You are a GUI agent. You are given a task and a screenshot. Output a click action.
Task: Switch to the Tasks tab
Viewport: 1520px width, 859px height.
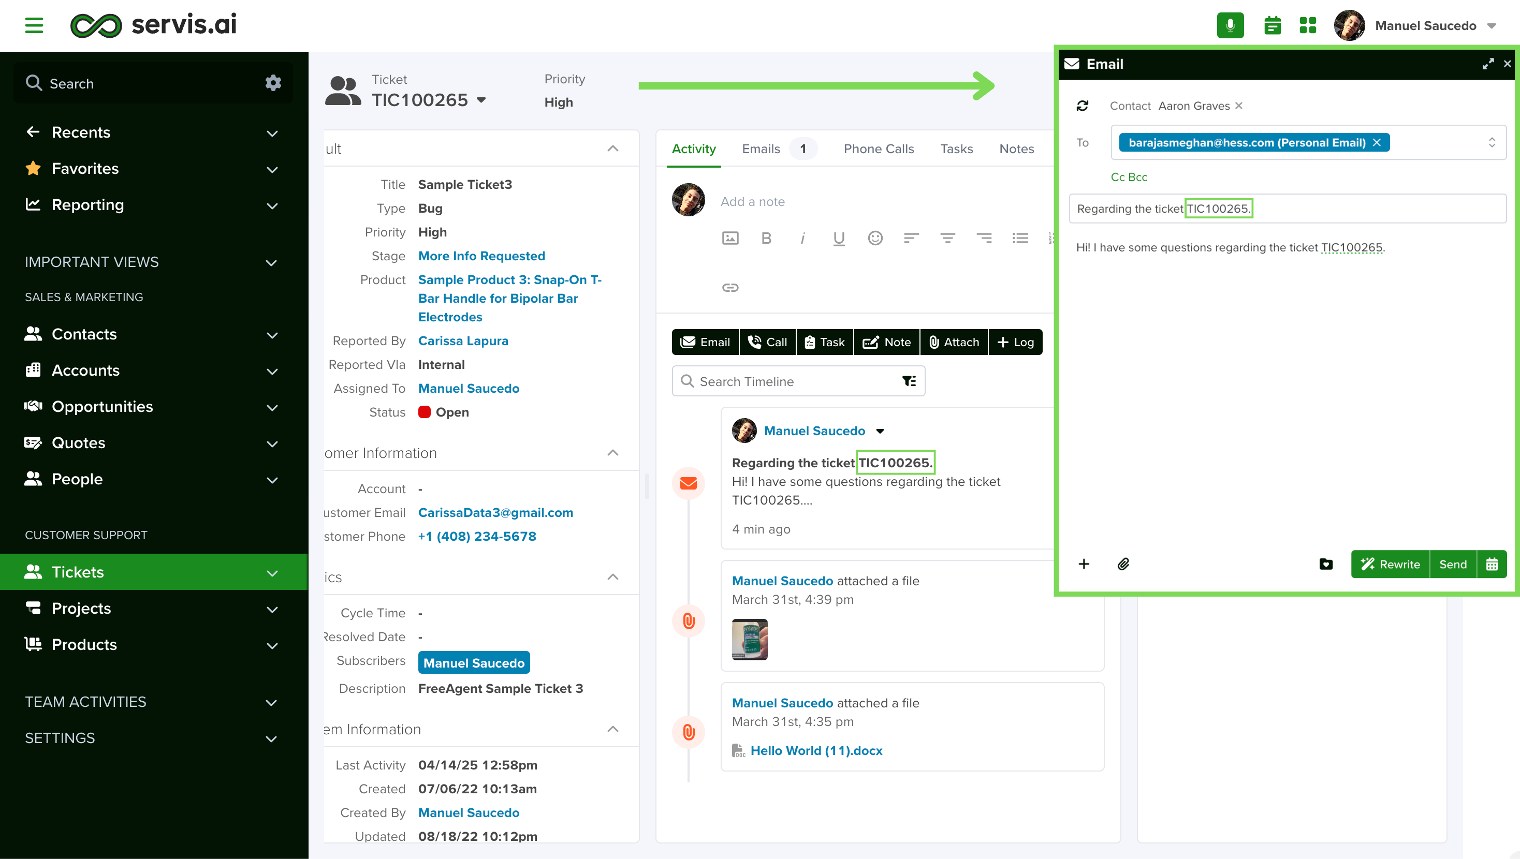coord(957,149)
